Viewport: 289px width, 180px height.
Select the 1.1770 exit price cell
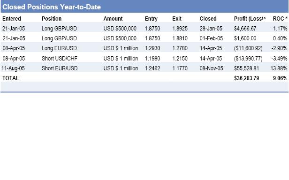click(180, 68)
